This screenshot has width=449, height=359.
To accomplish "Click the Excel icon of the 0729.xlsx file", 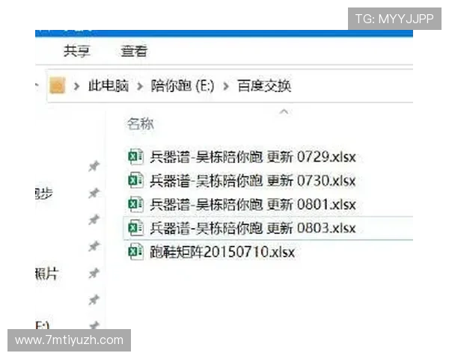I will [x=135, y=157].
